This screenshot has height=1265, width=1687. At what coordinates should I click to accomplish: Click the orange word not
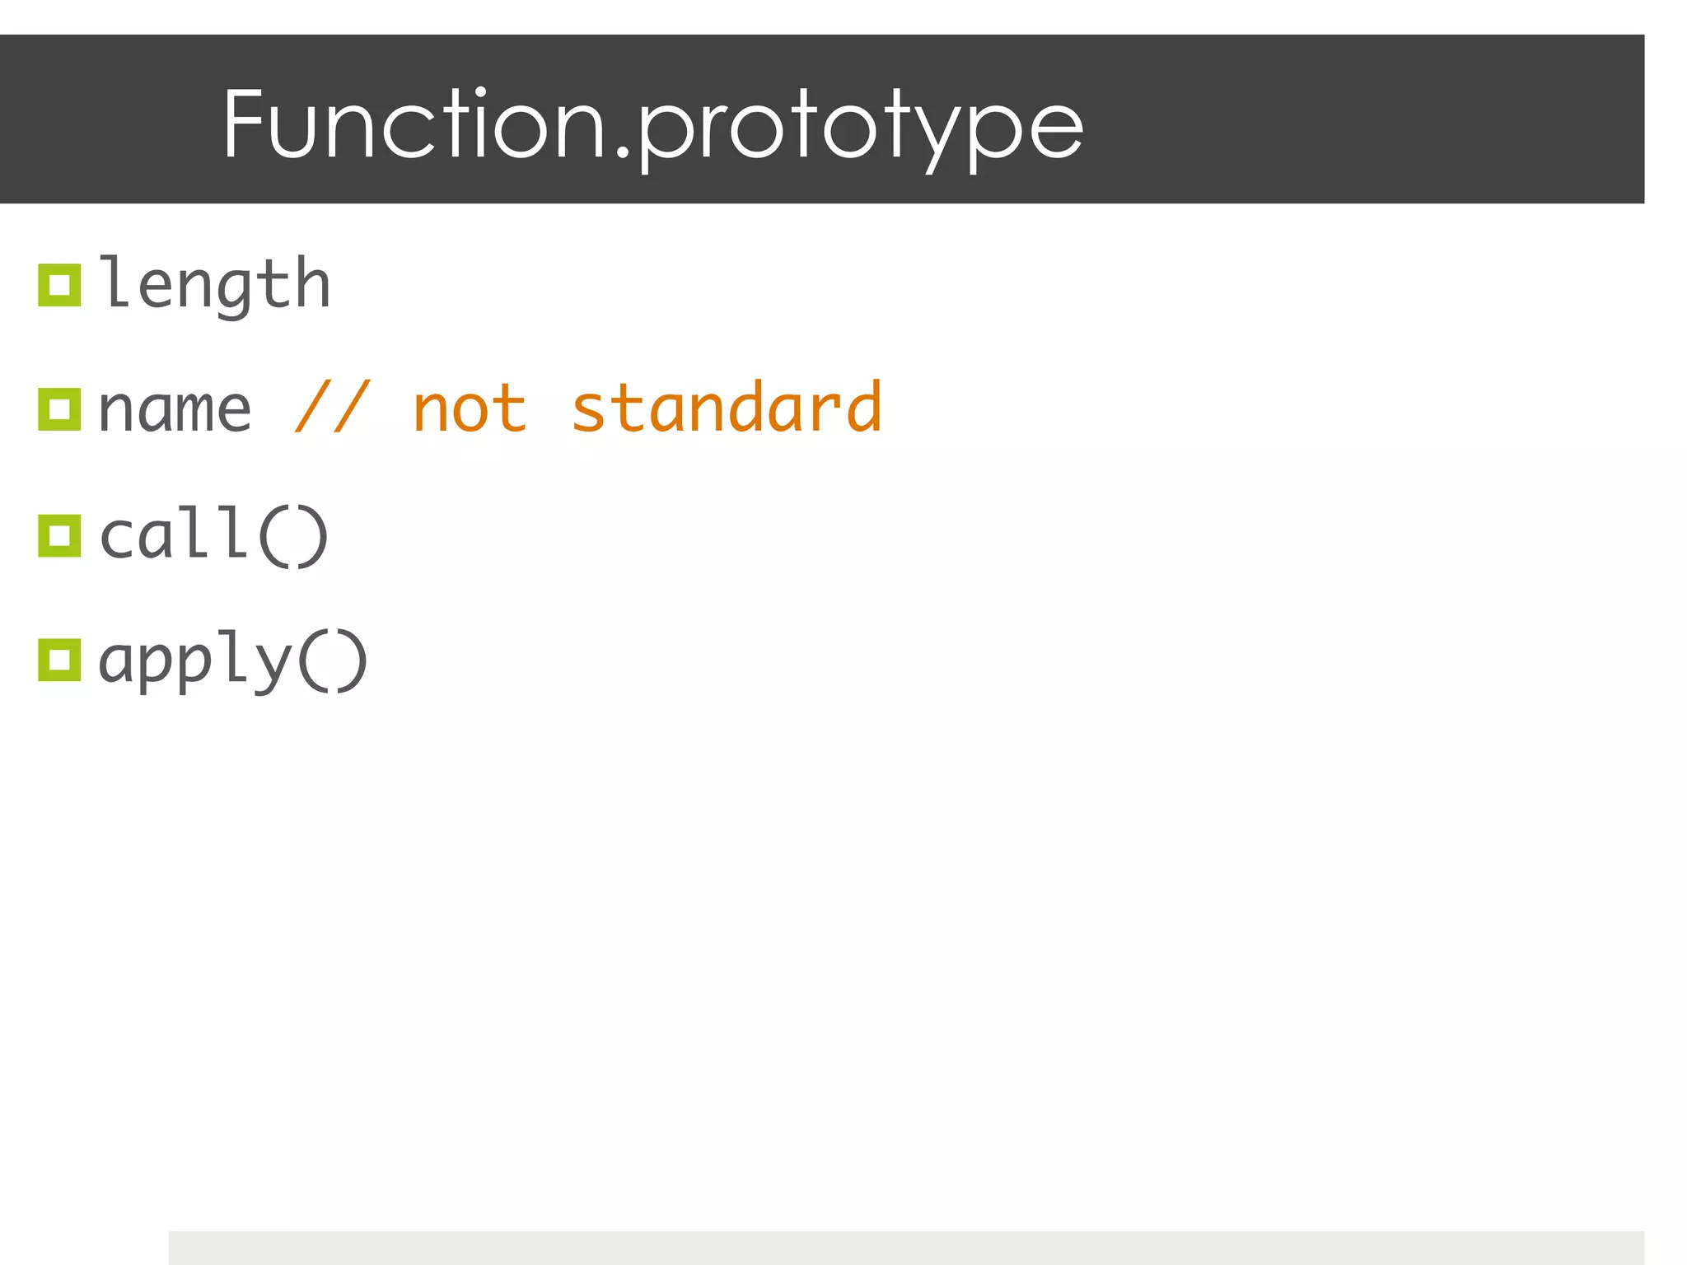(469, 409)
